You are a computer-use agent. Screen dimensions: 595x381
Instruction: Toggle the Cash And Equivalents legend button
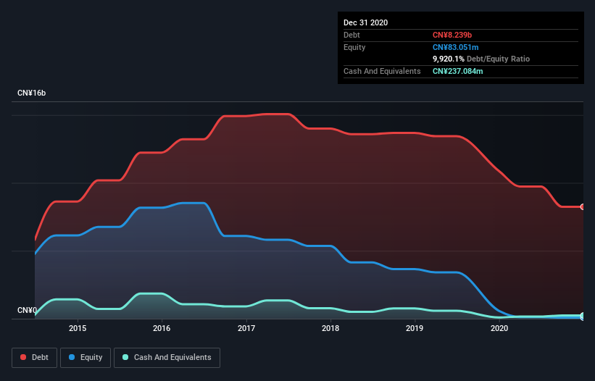tap(167, 358)
